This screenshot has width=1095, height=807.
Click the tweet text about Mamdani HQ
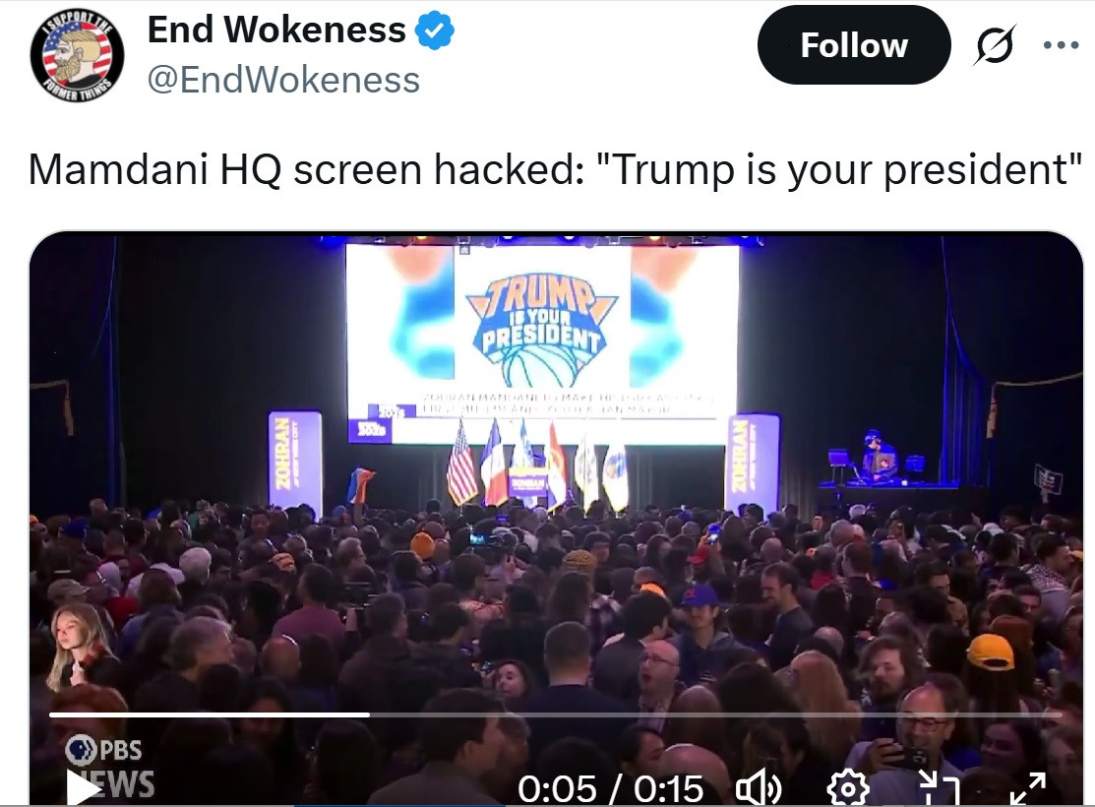tap(555, 170)
